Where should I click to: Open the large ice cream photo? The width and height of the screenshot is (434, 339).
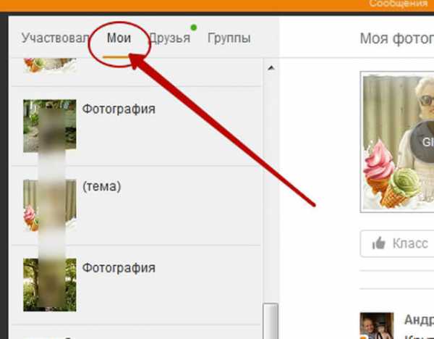click(397, 142)
